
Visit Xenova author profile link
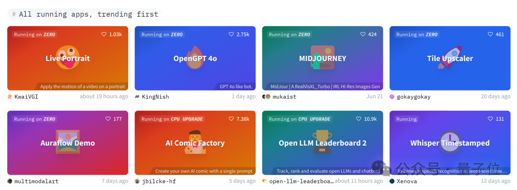[407, 181]
